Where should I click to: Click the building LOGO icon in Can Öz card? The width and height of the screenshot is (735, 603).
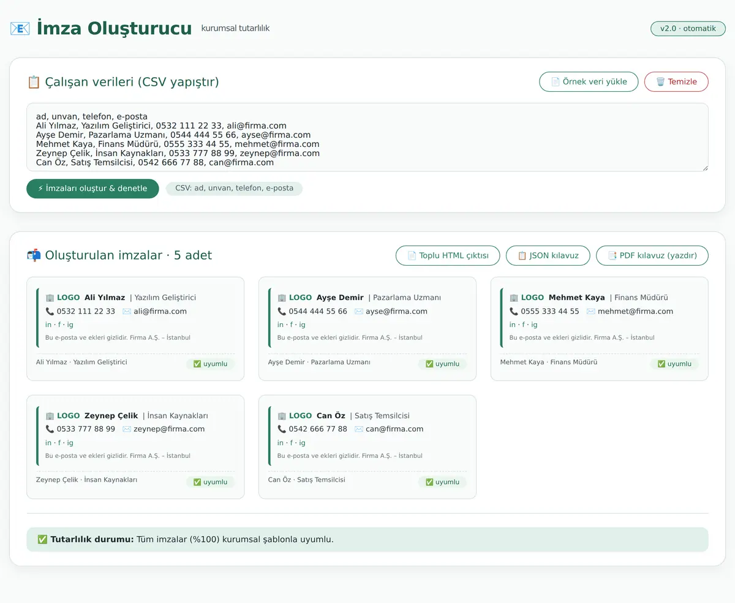282,416
